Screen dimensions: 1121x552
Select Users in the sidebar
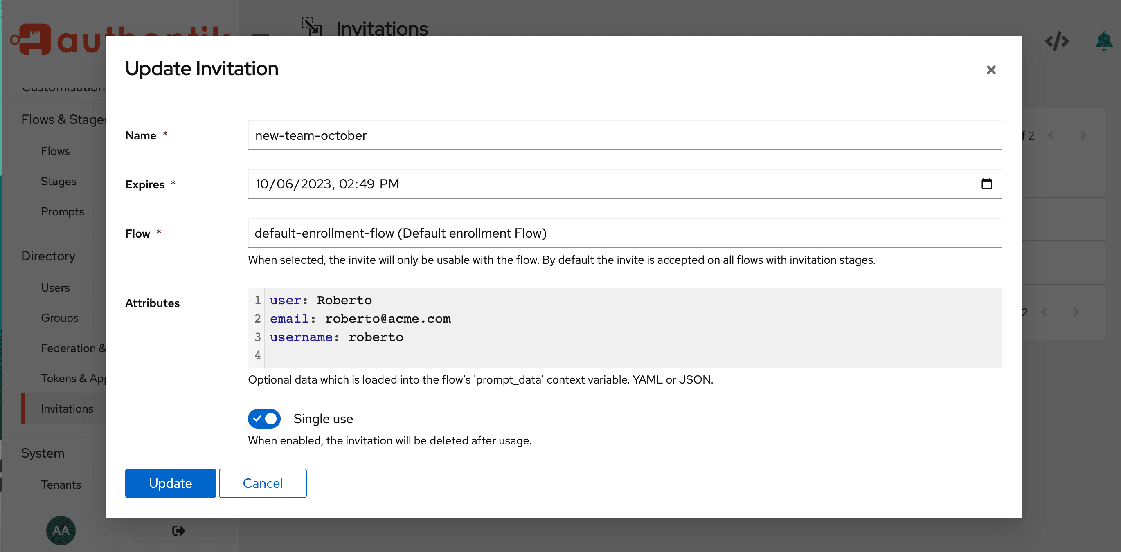55,287
